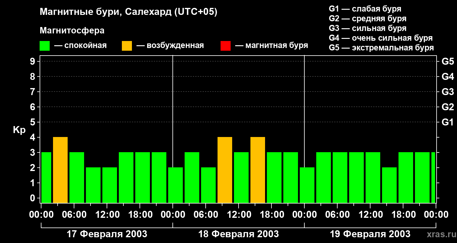Click the green Kp 3 bar over 12:00 on 19 February
Screen dimensions: 457x243
373,178
